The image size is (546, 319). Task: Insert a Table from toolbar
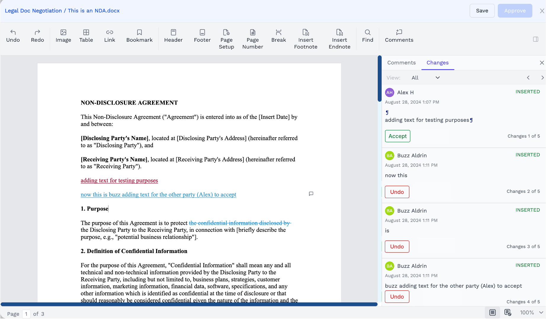coord(86,36)
